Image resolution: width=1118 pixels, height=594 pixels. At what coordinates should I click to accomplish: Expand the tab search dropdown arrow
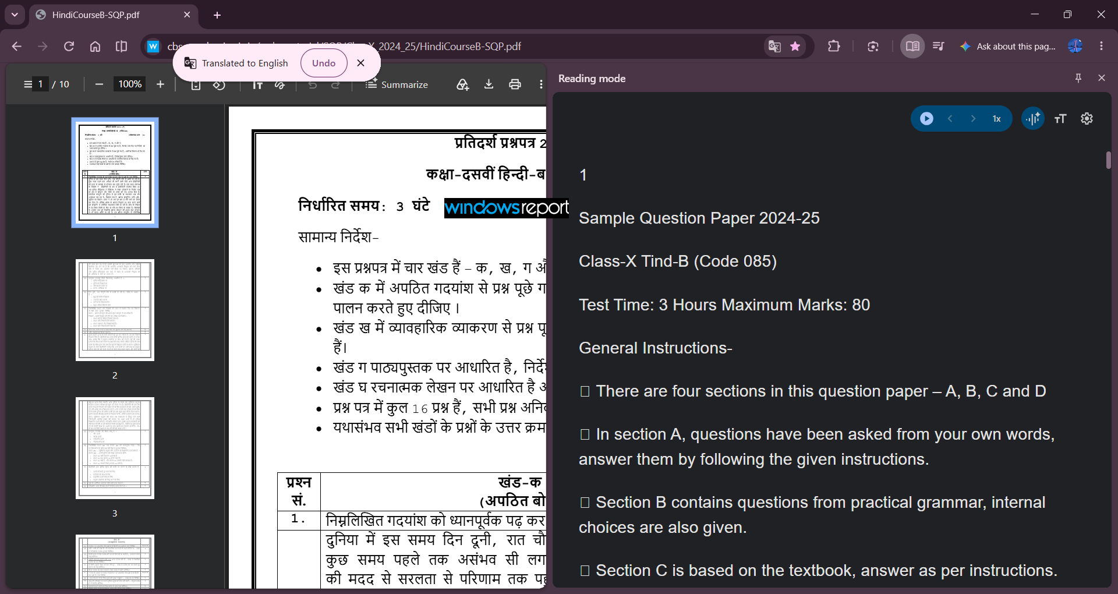click(15, 15)
